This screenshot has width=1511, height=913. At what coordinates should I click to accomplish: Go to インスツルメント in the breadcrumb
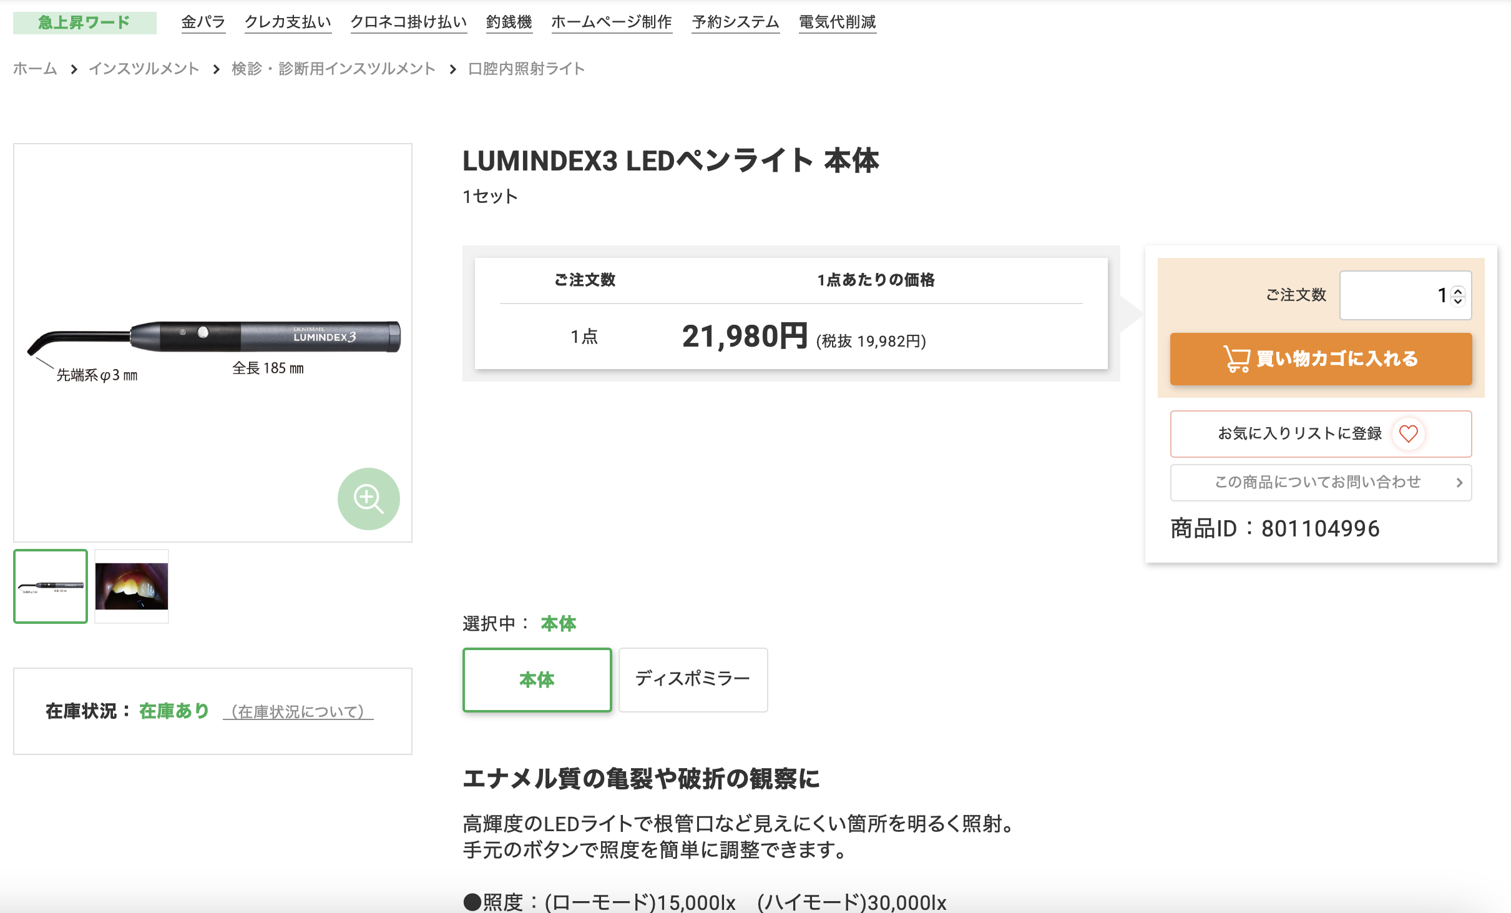(144, 69)
